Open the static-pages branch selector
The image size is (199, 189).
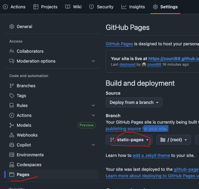pos(129,140)
